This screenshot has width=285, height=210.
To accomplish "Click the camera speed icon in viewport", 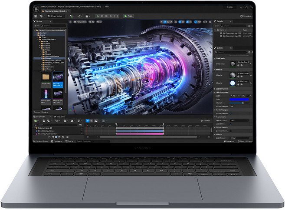I will (205, 22).
